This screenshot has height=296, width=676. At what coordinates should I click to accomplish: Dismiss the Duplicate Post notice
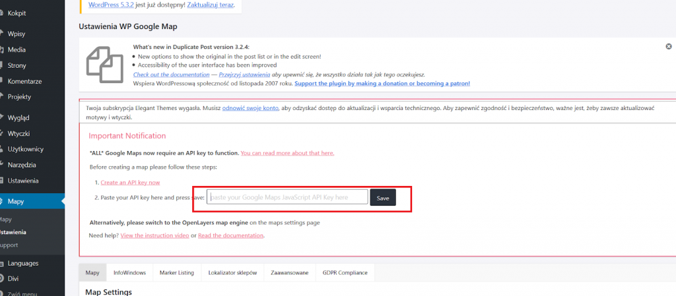coord(669,46)
